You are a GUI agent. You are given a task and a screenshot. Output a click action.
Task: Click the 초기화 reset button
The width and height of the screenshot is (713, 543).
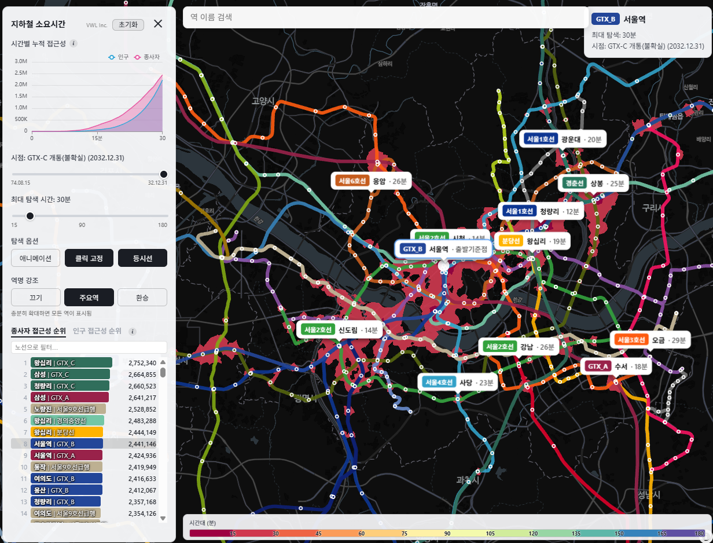click(128, 24)
